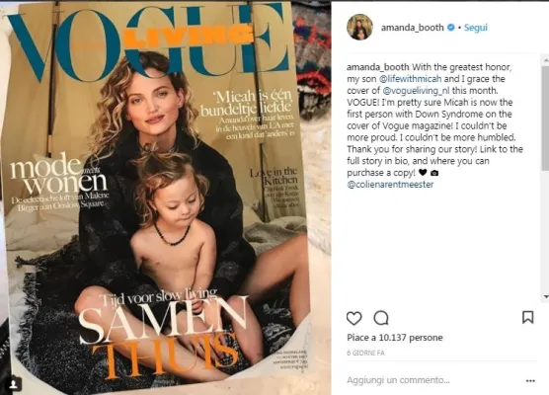
Task: View who liked via Piace a 10.137 persone
Action: click(395, 338)
